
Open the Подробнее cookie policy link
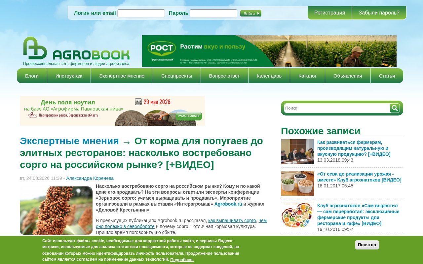pyautogui.click(x=182, y=260)
